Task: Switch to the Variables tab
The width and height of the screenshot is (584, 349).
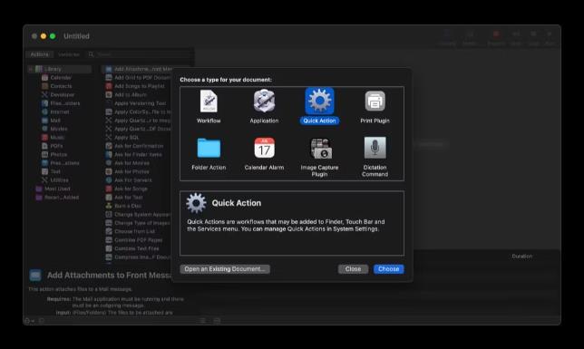Action: (x=69, y=54)
